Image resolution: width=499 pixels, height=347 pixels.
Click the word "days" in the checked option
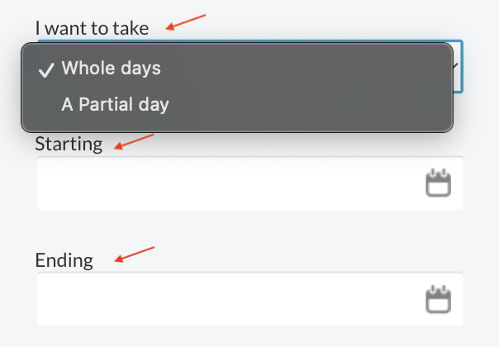click(142, 69)
